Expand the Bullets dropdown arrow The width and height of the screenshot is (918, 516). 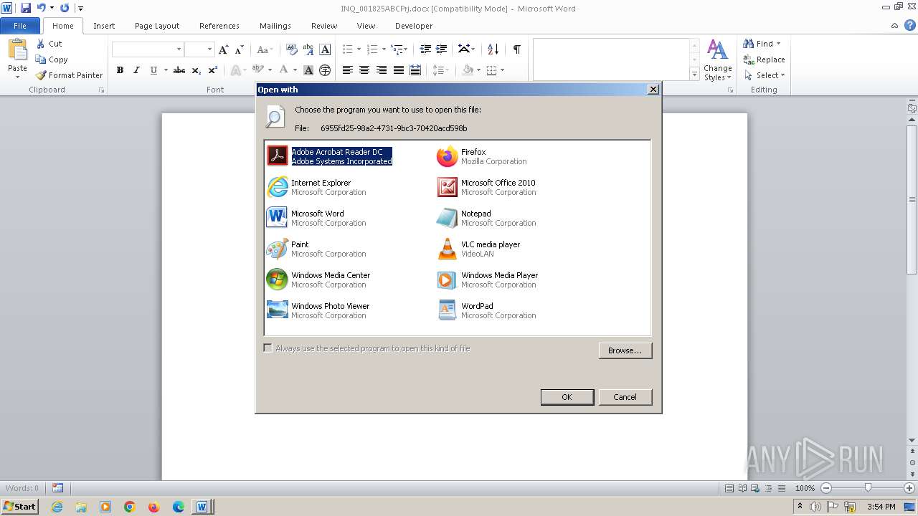point(359,49)
